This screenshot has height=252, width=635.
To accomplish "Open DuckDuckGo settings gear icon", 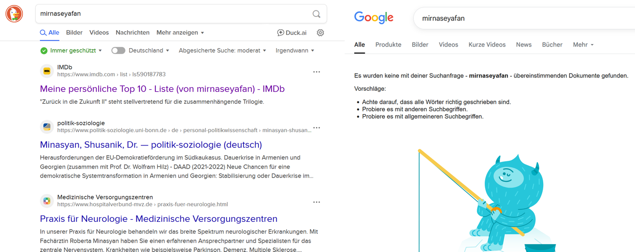I will pos(320,33).
